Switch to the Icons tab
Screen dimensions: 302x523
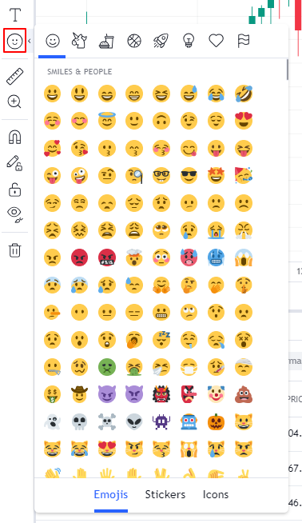(216, 494)
